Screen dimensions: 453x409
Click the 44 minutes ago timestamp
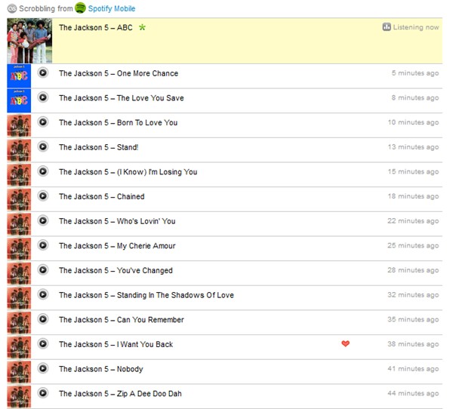click(x=413, y=393)
